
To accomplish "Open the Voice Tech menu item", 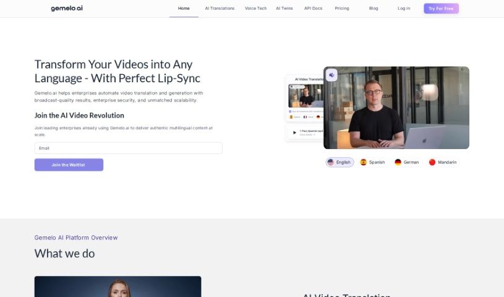I will (256, 9).
